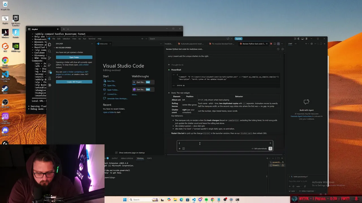Toggle primary side bar layout icon
Image resolution: width=362 pixels, height=203 pixels.
(299, 39)
